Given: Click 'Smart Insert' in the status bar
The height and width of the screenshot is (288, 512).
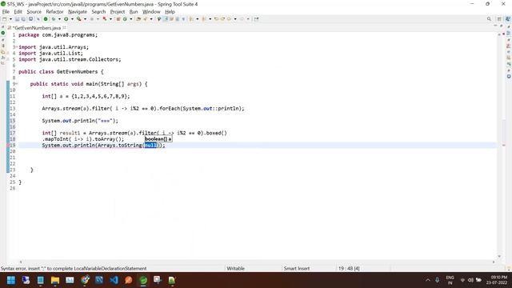Looking at the screenshot, I should click(x=297, y=269).
